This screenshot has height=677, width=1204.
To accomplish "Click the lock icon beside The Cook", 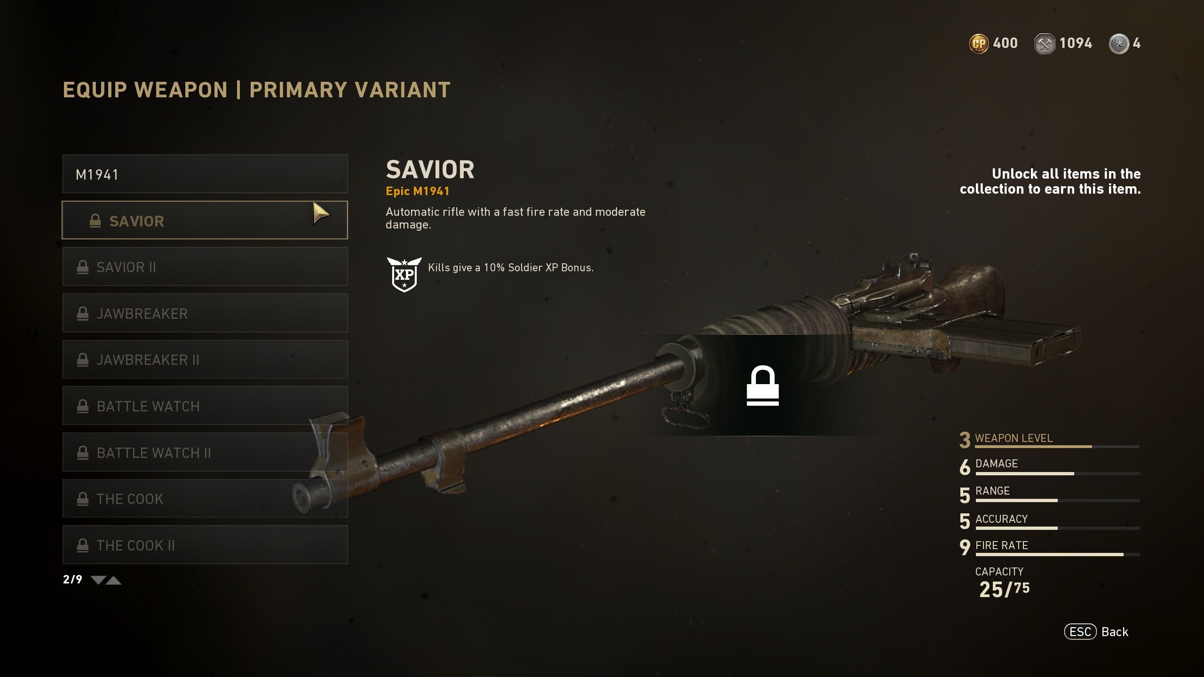I will (x=83, y=498).
